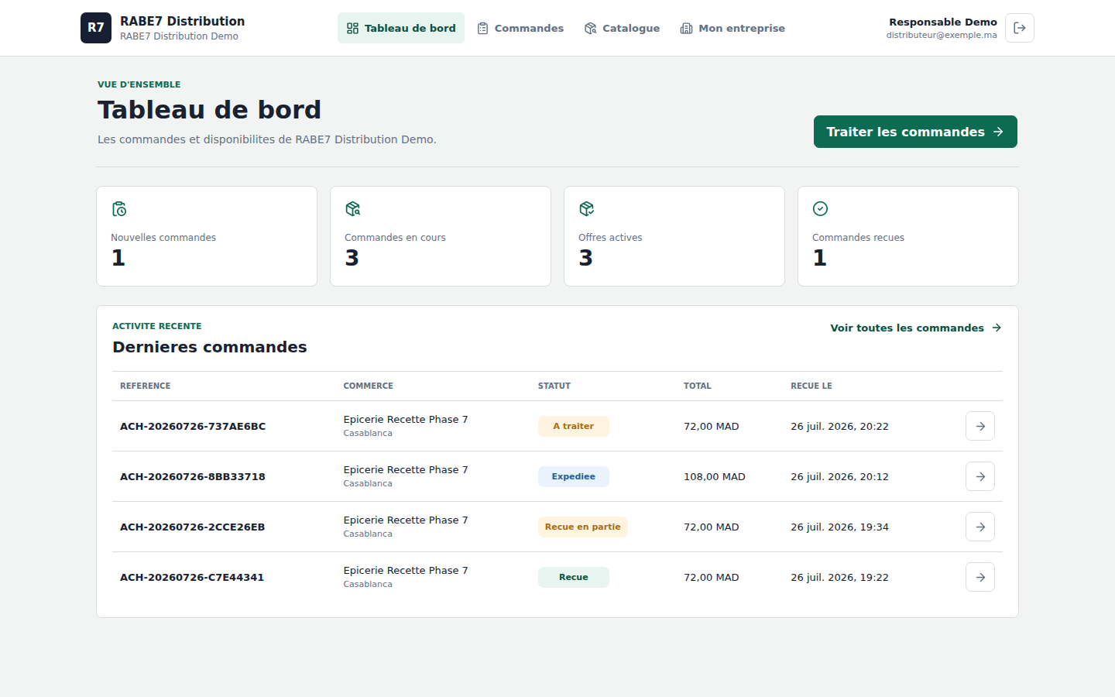Click the REFERENCE column header

[x=146, y=386]
